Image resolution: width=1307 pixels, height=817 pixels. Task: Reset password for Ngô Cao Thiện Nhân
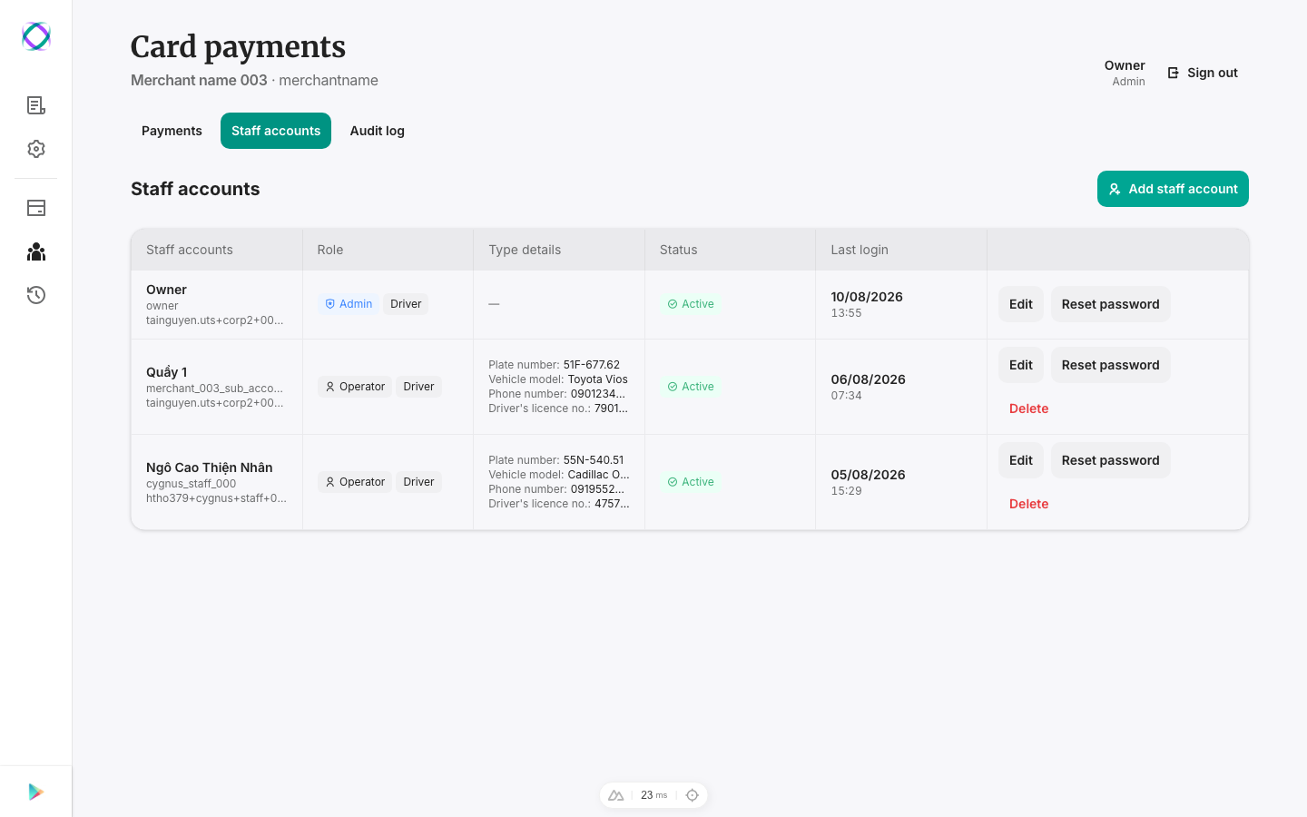[1111, 460]
